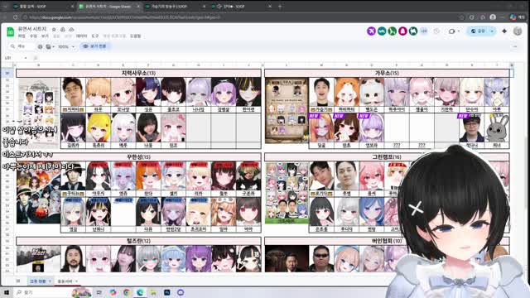
Task: Click the 공유 share button
Action: (478, 31)
